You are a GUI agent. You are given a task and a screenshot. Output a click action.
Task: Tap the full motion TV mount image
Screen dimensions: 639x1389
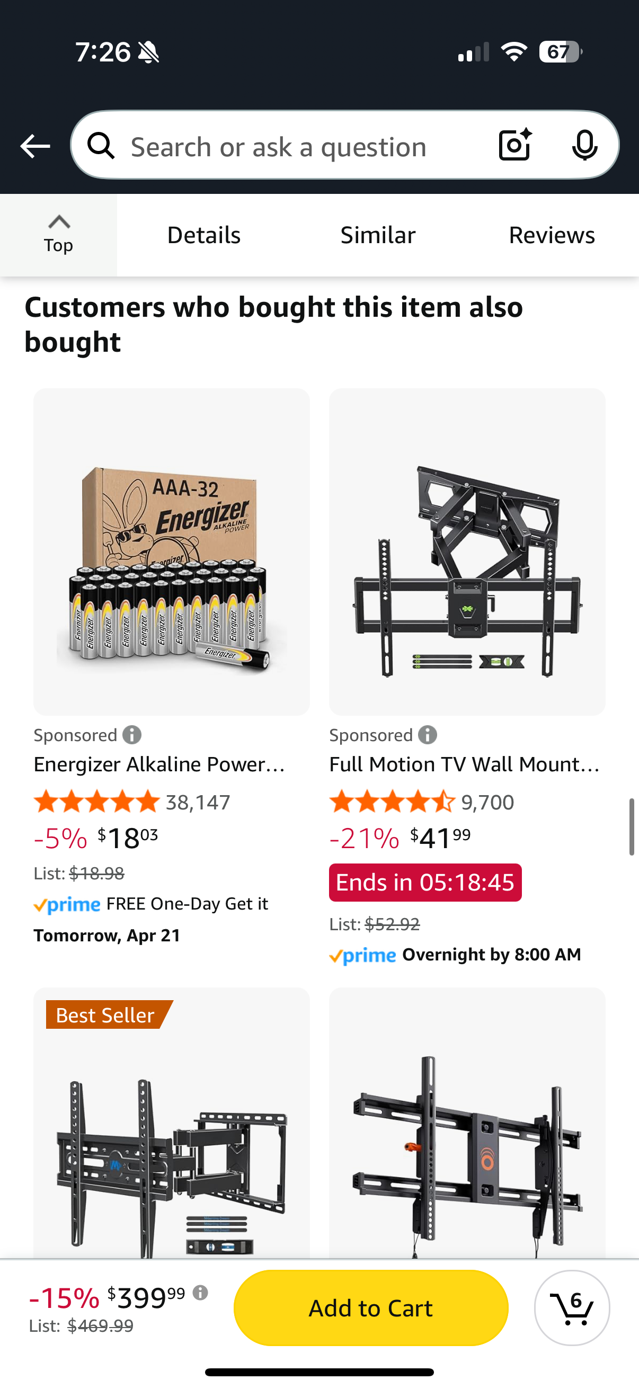(467, 551)
